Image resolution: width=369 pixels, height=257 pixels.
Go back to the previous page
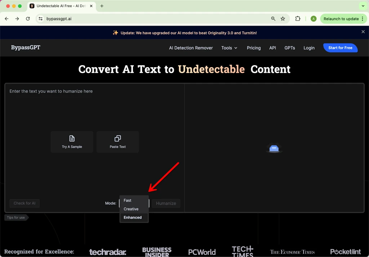(6, 19)
